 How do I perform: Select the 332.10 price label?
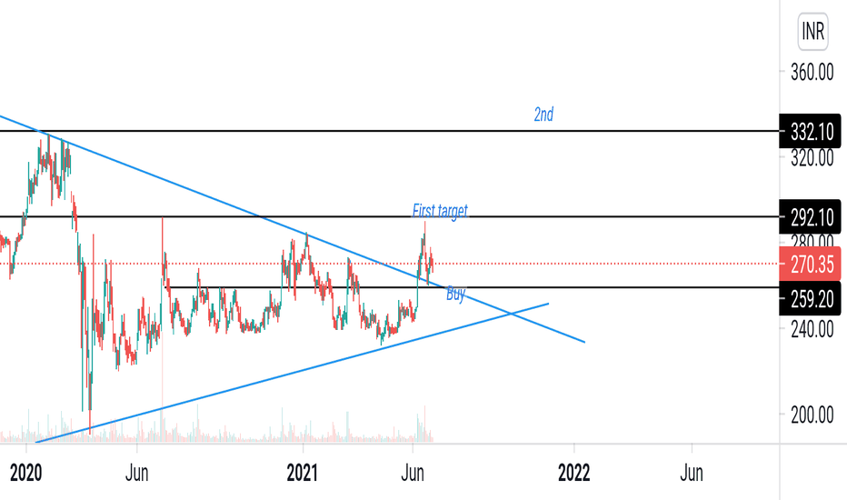click(810, 131)
